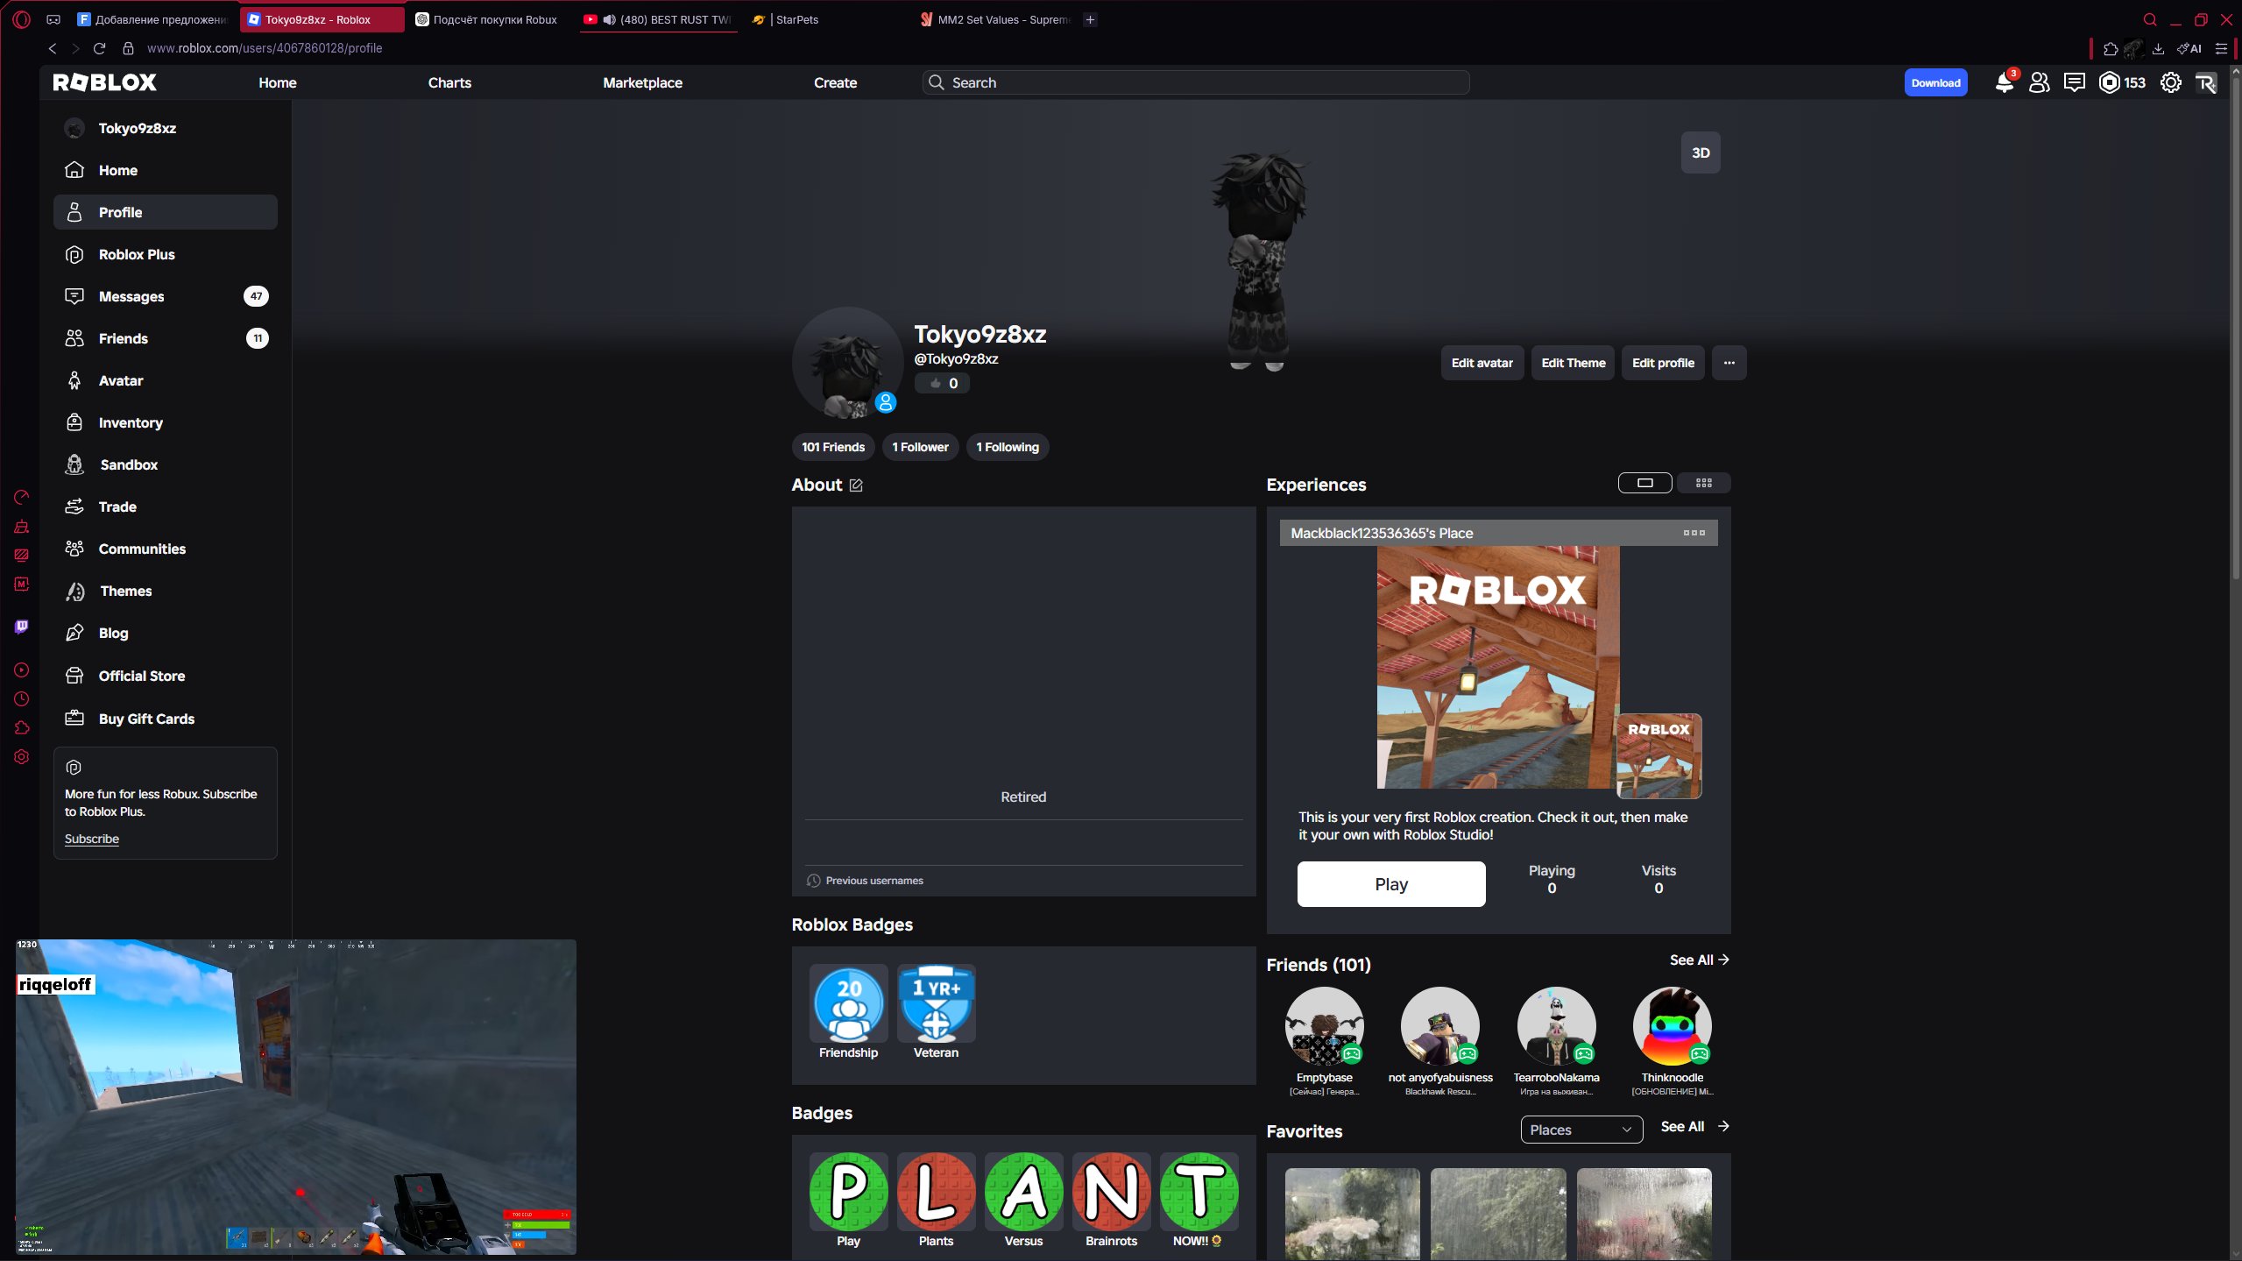Toggle the 3D avatar view button
Image resolution: width=2242 pixels, height=1261 pixels.
[1701, 152]
